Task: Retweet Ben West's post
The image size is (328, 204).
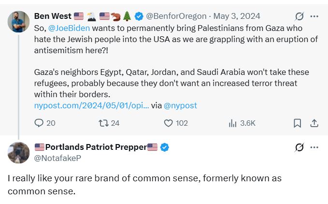Action: pos(103,123)
